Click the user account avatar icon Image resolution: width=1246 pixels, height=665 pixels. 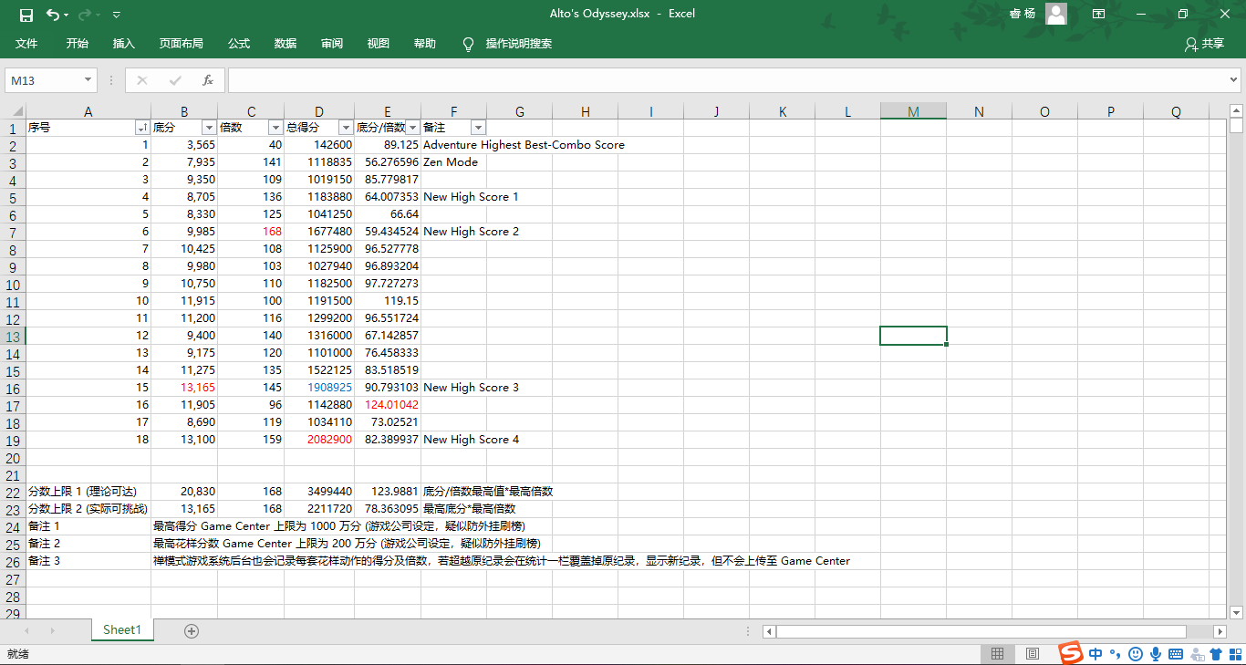tap(1056, 14)
